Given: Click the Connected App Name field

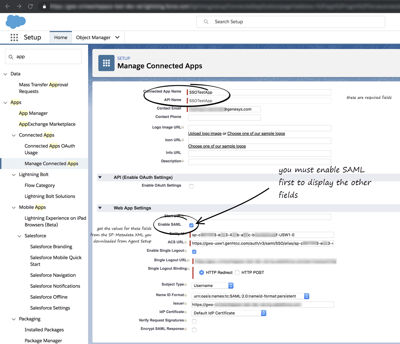Looking at the screenshot, I should (260, 92).
